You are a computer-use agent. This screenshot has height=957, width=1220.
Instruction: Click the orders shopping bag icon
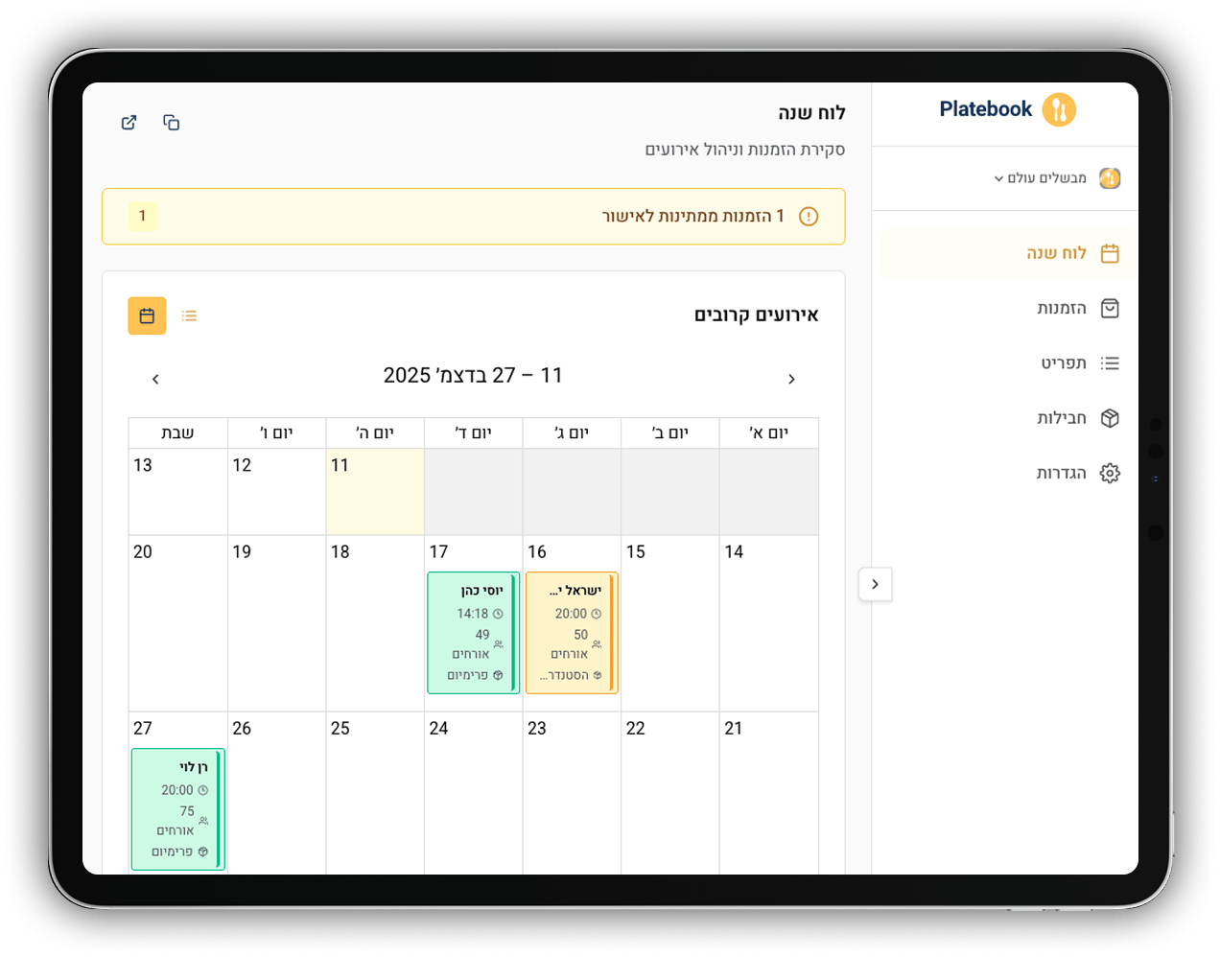pyautogui.click(x=1110, y=309)
